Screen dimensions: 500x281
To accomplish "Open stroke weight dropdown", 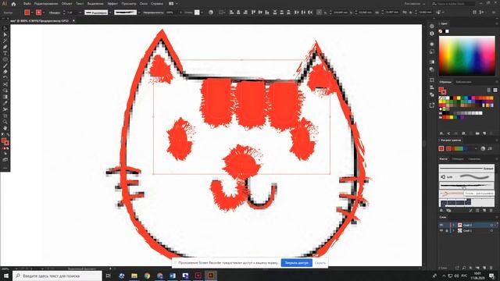I will tap(80, 12).
